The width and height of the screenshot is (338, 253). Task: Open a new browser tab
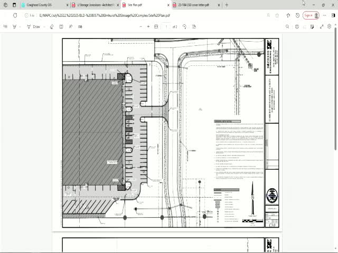coord(227,5)
